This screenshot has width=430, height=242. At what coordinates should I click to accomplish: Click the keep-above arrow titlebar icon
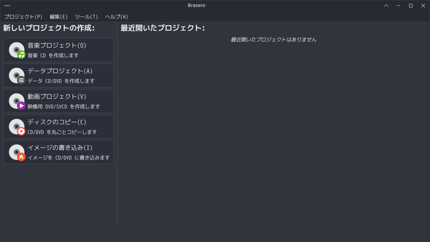click(386, 5)
